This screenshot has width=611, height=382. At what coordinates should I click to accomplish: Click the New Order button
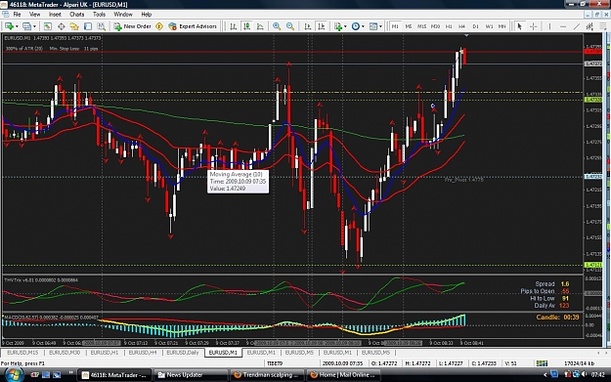click(133, 26)
